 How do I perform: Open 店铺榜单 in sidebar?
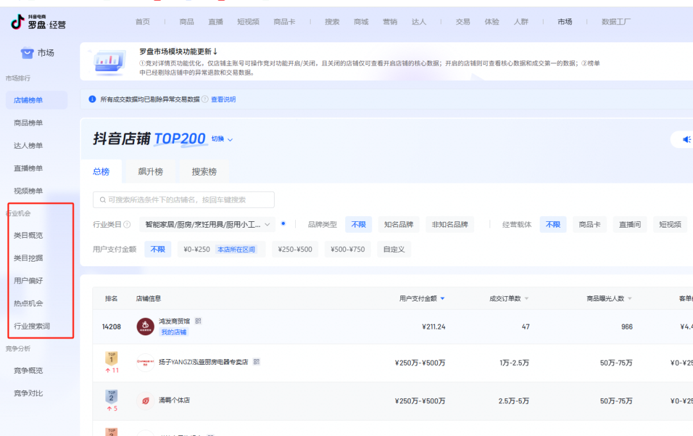(x=37, y=100)
